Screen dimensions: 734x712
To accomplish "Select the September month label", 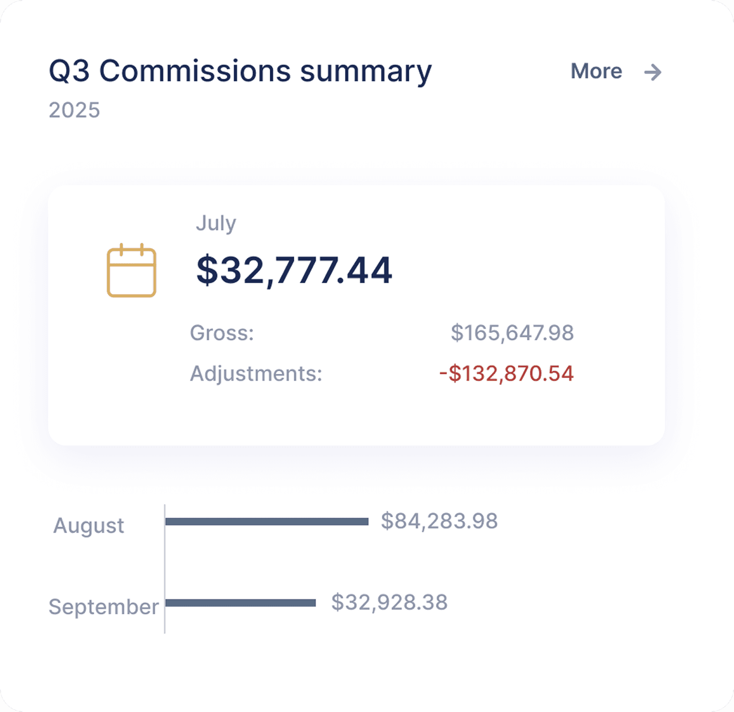I will coord(103,606).
